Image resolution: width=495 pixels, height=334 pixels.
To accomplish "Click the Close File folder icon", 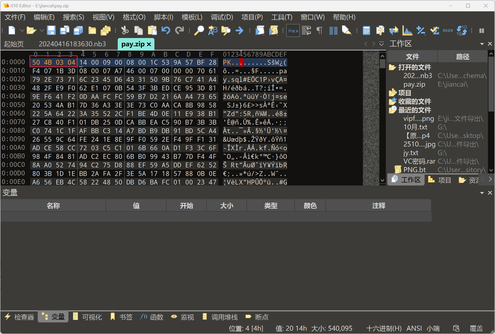I will (x=92, y=30).
